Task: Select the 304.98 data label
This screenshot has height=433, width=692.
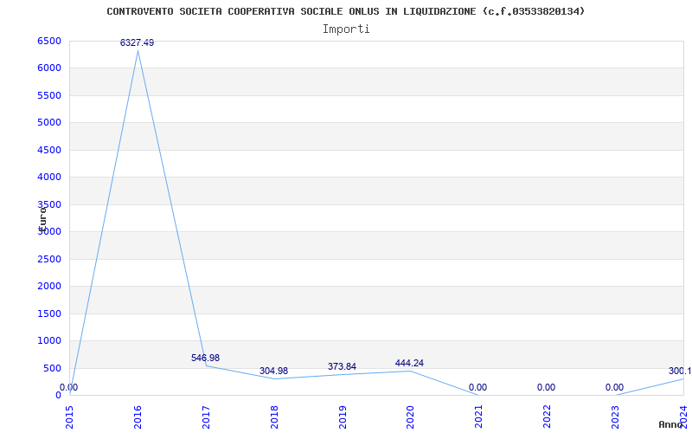Action: click(273, 372)
